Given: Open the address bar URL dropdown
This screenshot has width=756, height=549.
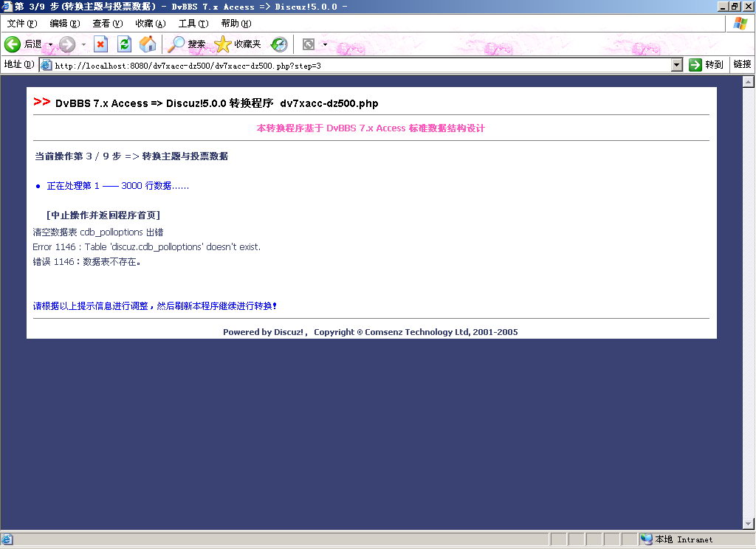Looking at the screenshot, I should tap(677, 65).
